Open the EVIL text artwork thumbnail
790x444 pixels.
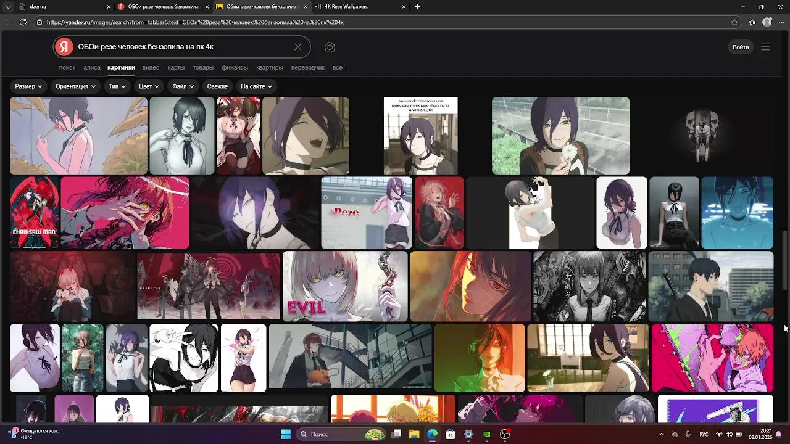point(345,286)
